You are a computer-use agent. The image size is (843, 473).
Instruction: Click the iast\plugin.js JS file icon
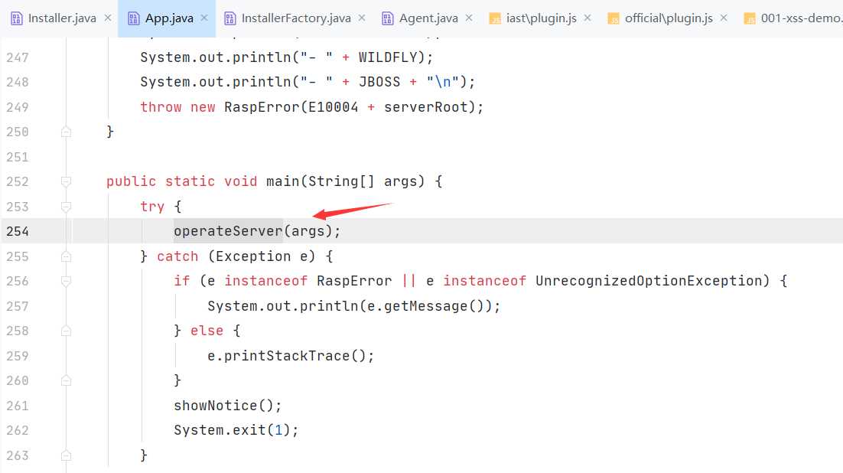pyautogui.click(x=495, y=19)
